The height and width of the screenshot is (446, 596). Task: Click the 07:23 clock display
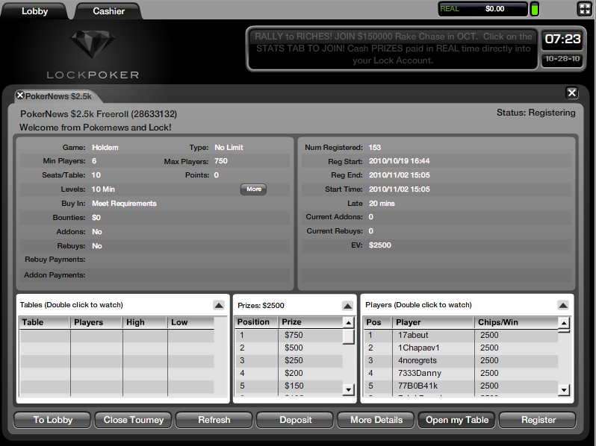coord(562,39)
